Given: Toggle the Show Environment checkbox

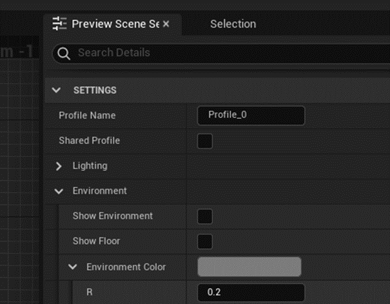Looking at the screenshot, I should tap(205, 216).
